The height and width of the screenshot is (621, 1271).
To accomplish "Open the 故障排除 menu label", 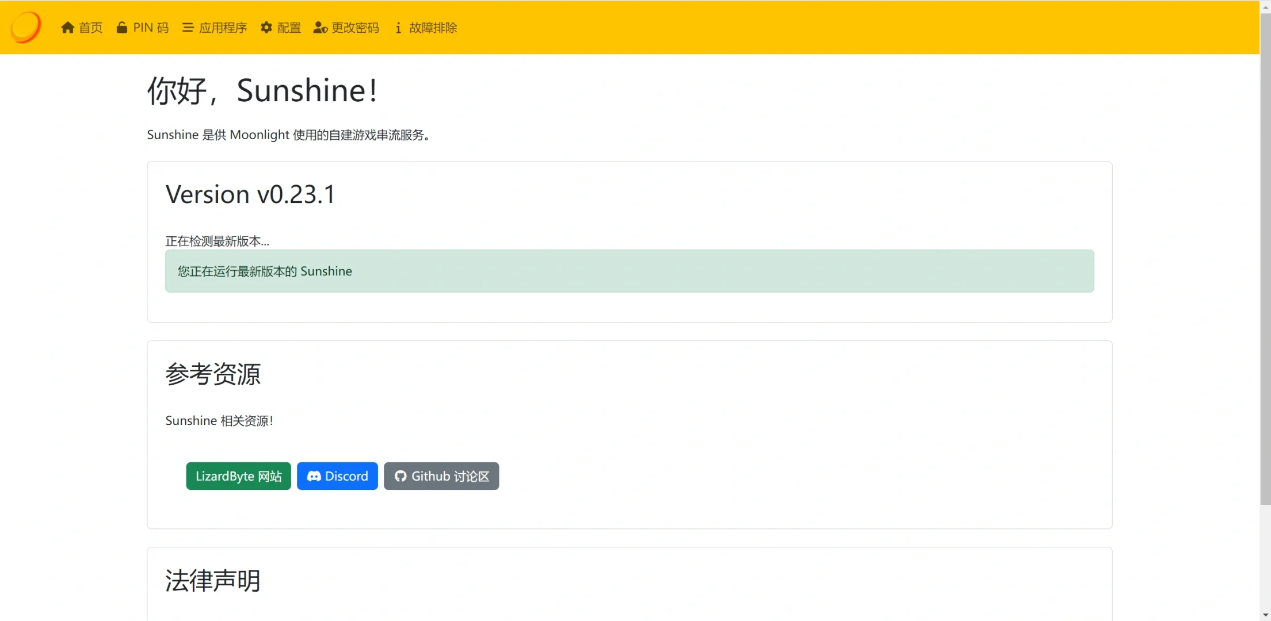I will pyautogui.click(x=433, y=28).
